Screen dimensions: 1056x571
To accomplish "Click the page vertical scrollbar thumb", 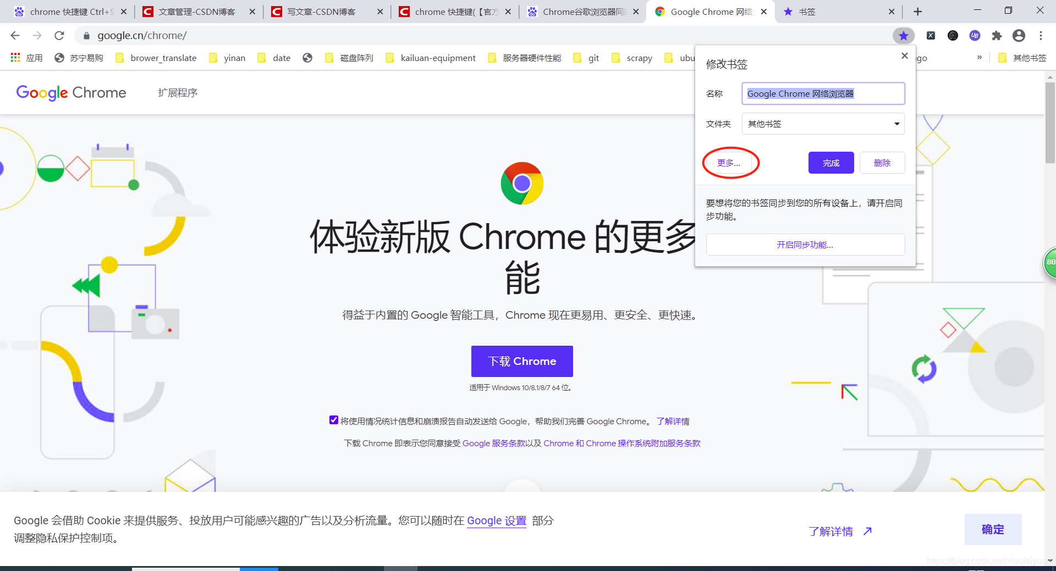I will click(x=1050, y=122).
